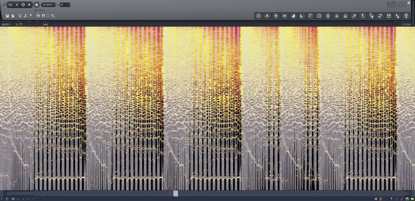Click the link icon beside the transport controls

4,5
